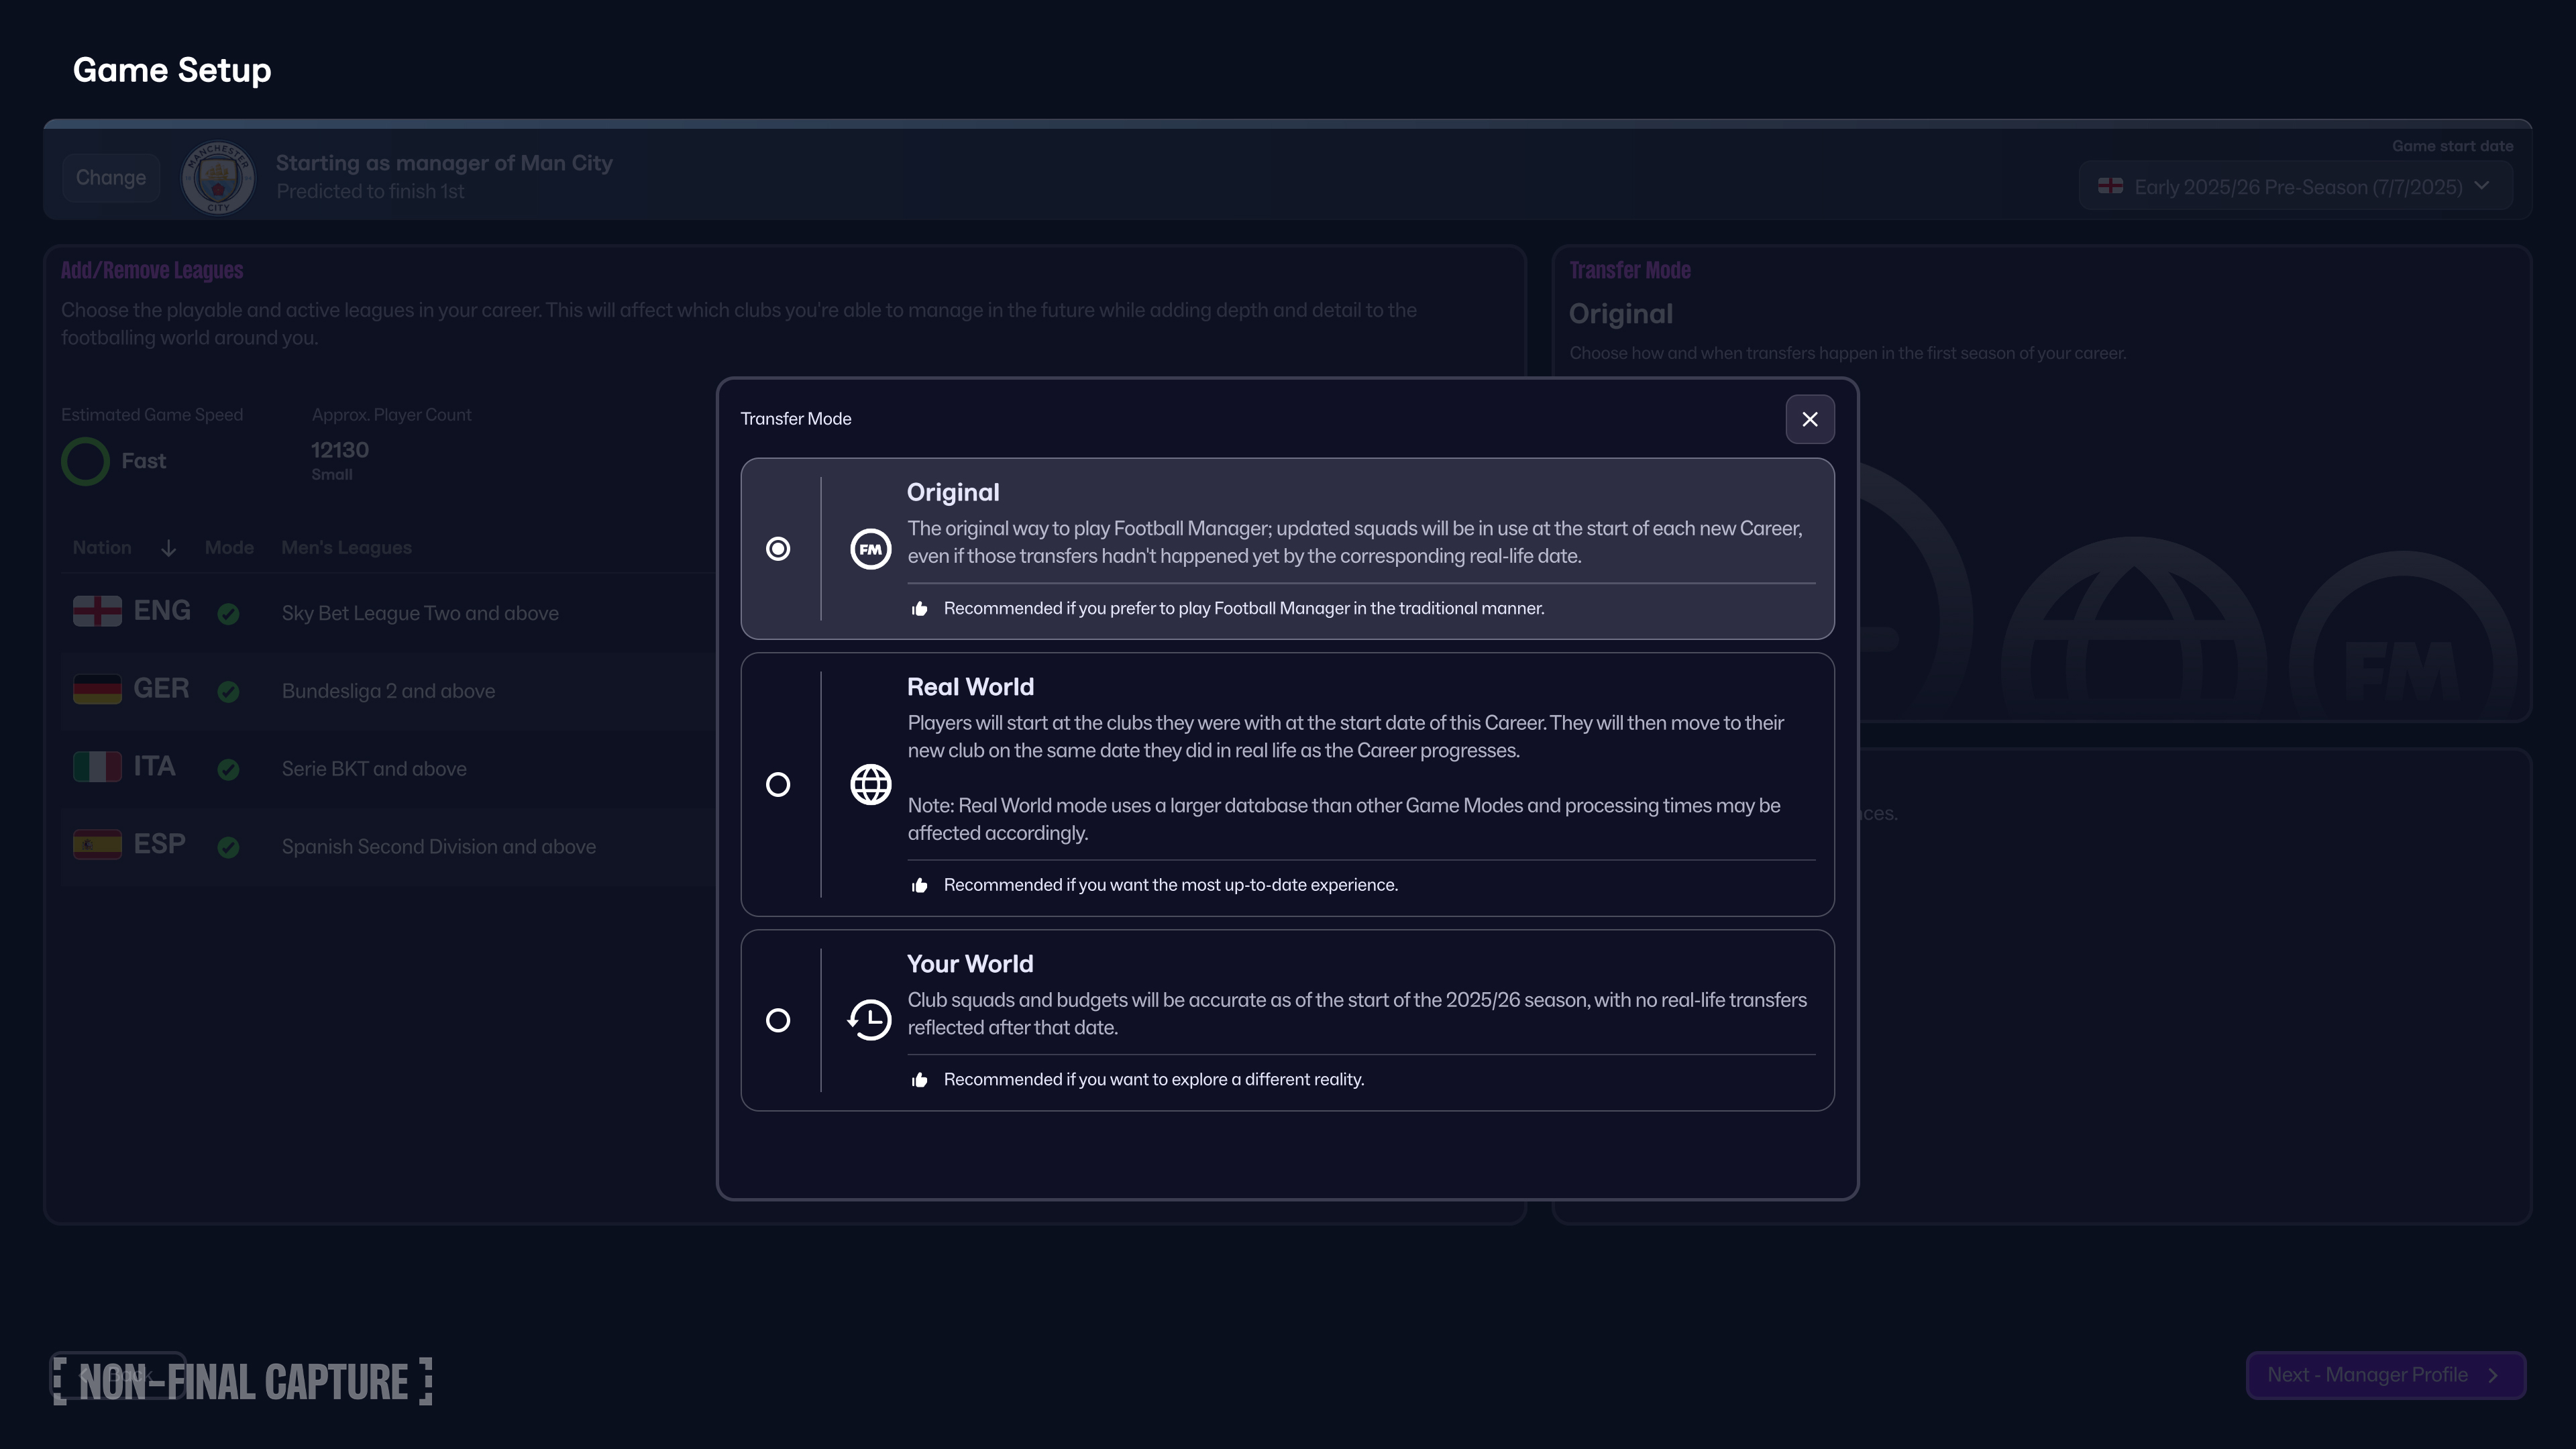2576x1449 pixels.
Task: Click the FM logo icon beside Original
Action: [870, 549]
